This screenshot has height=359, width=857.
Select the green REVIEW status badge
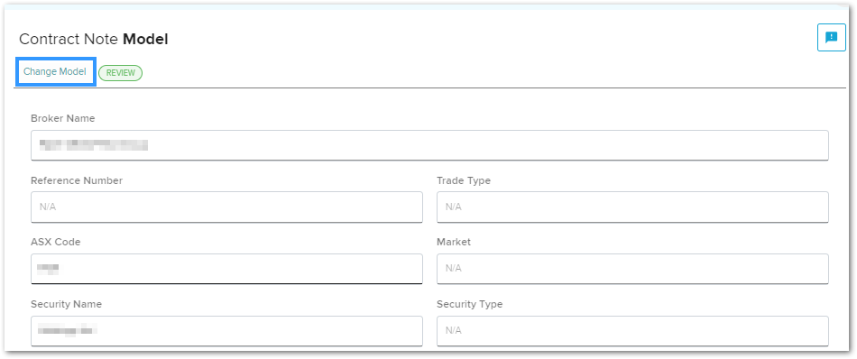120,73
